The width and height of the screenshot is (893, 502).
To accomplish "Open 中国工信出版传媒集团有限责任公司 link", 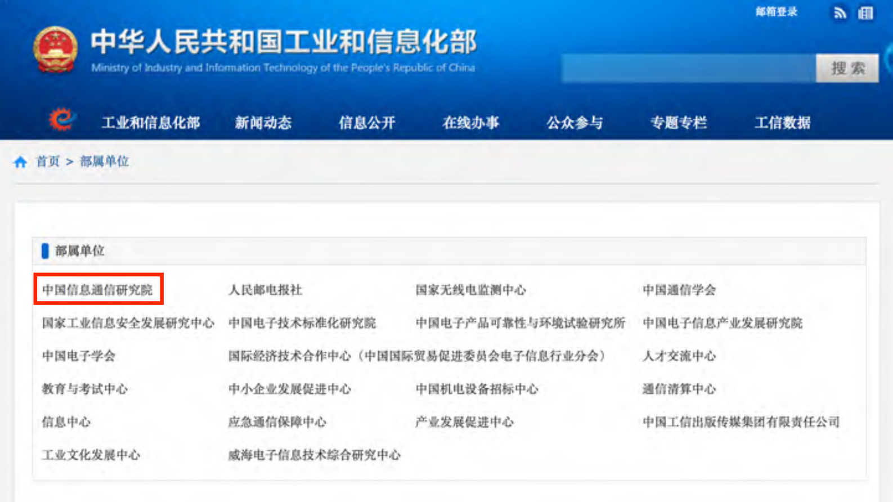I will (741, 422).
